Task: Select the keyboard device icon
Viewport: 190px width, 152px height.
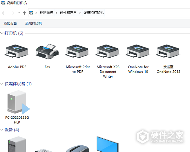Action: point(44,150)
